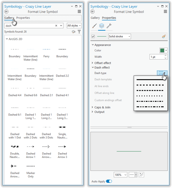The image size is (172, 188).
Task: Pick the long dashes pattern option
Action: [150, 90]
